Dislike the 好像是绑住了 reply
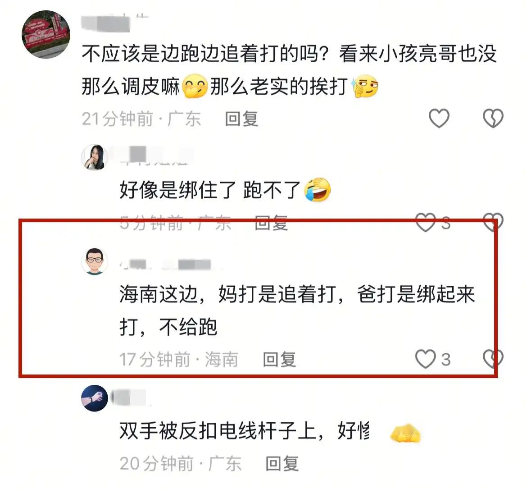 (493, 222)
